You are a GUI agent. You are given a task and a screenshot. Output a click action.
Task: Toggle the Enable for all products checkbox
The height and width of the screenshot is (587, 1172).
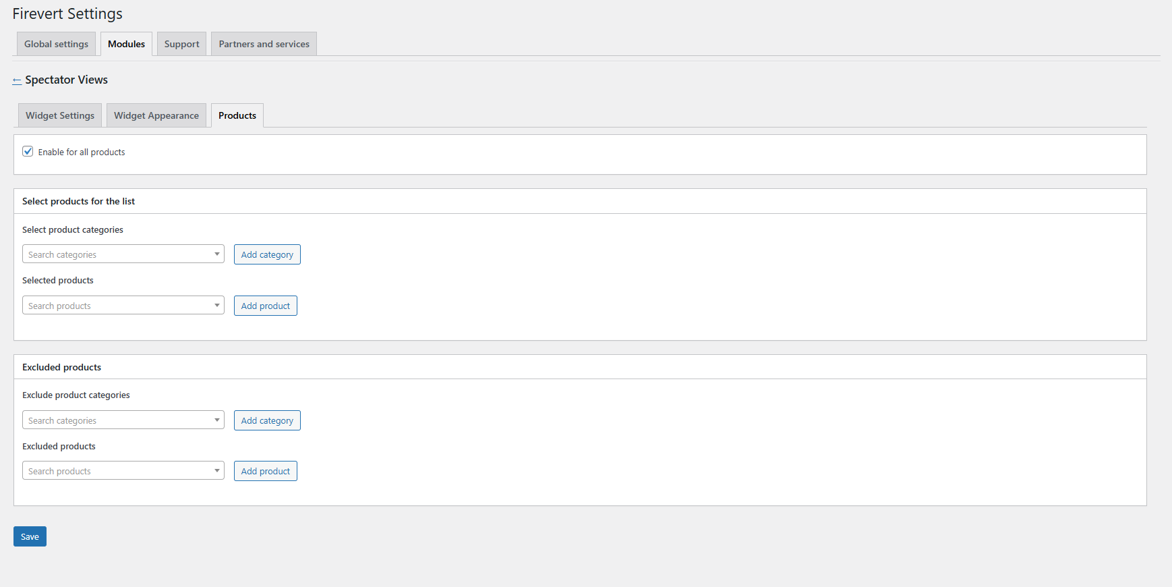28,152
